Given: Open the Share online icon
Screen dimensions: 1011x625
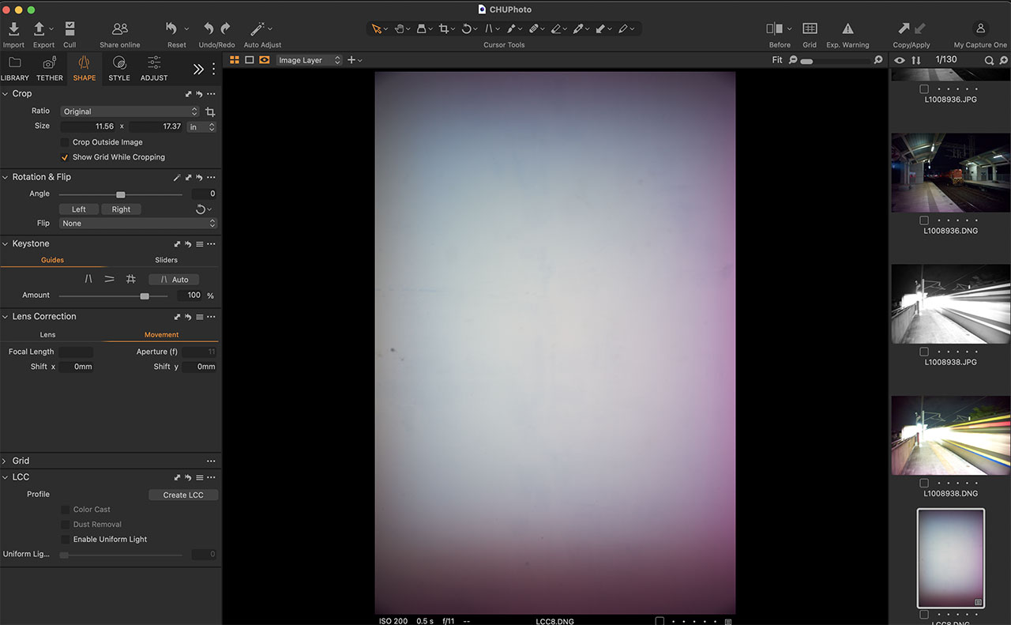Looking at the screenshot, I should click(x=120, y=29).
